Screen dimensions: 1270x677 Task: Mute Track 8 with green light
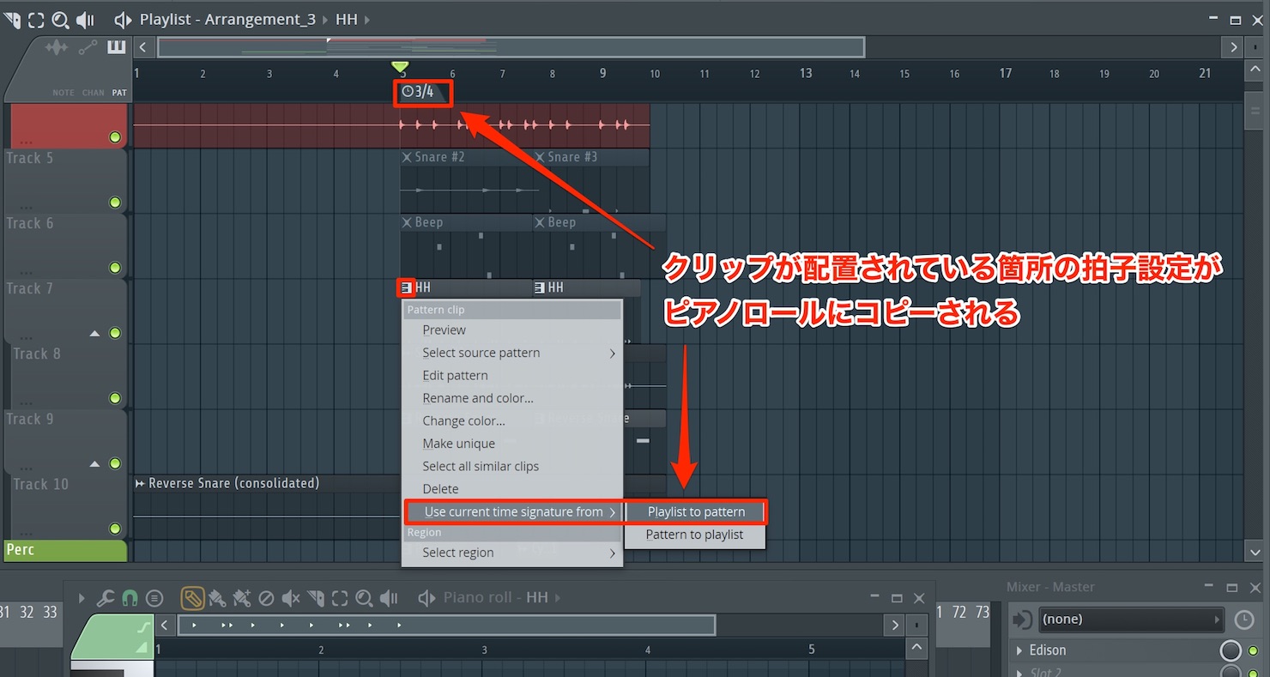[115, 398]
